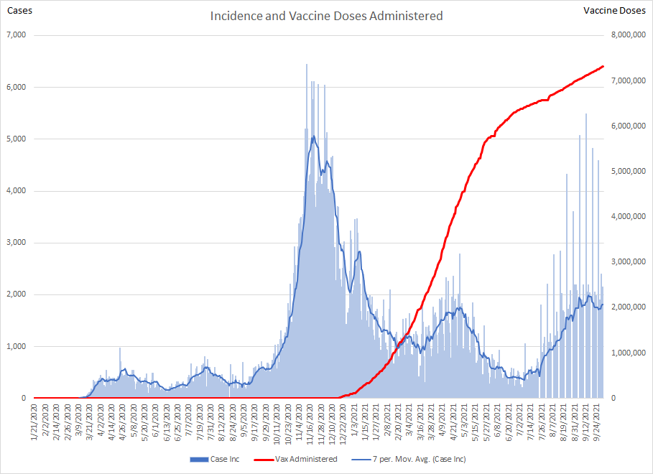The height and width of the screenshot is (474, 653).
Task: Select the '2/20/2021' date label
Action: (398, 421)
